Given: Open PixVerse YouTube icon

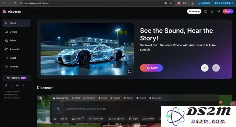Looking at the screenshot, I should point(17,86).
